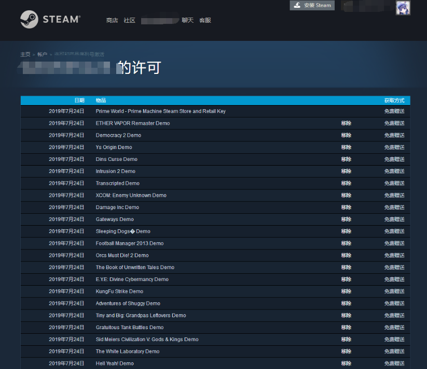Select XCOM: Enemy Unknown Demo item name

pyautogui.click(x=131, y=196)
